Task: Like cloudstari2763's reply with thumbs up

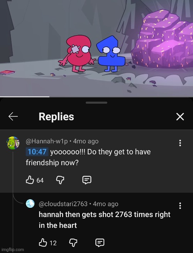Action: (43, 243)
